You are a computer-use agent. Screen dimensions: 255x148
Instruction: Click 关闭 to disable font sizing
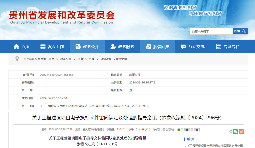tap(156, 130)
